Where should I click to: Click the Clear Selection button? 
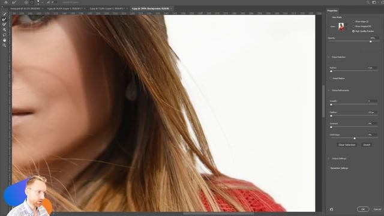click(347, 145)
